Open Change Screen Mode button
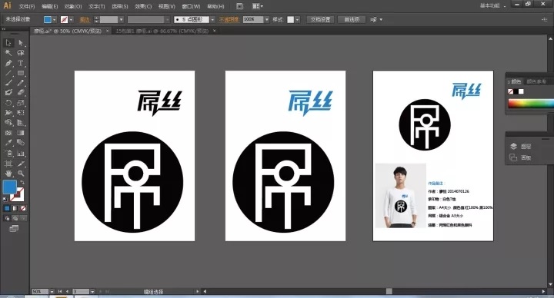Viewport: 554px width, 298px height. tap(14, 229)
